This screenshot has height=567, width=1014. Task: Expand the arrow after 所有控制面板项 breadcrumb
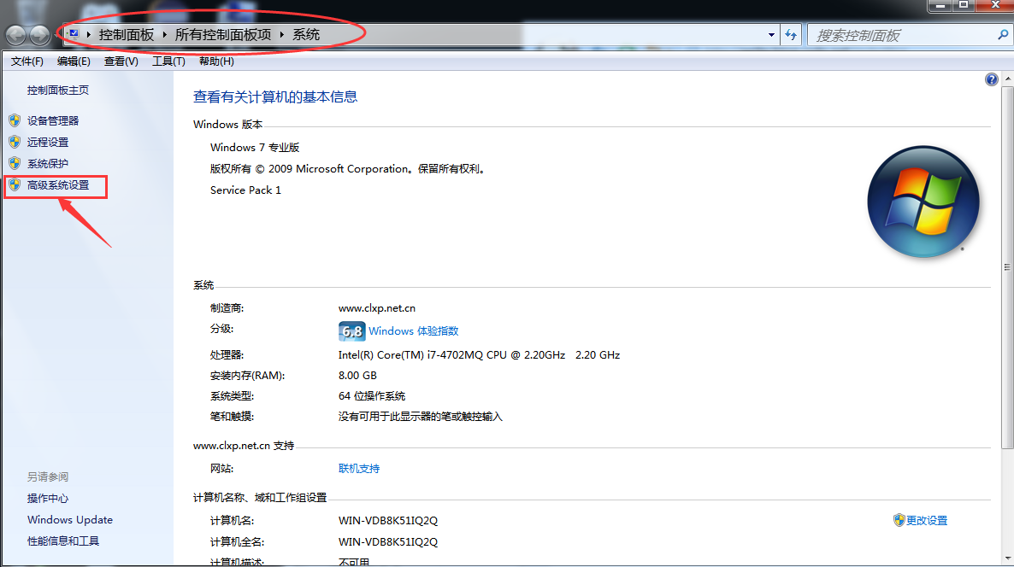pyautogui.click(x=282, y=35)
